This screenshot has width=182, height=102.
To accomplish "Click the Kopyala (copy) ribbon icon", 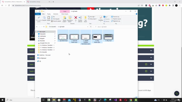I will [x=44, y=18].
